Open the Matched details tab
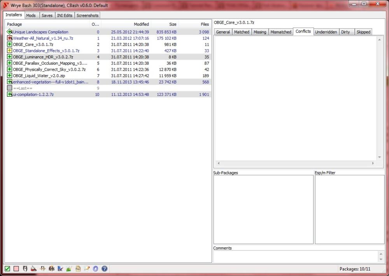Screen dimensions: 389x276 click(x=242, y=32)
